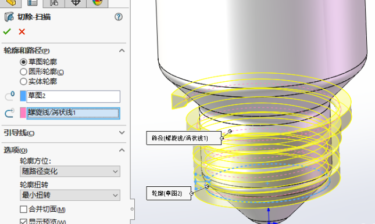Click the 轮廓扭转 label text
Image resolution: width=375 pixels, height=224 pixels.
click(34, 185)
